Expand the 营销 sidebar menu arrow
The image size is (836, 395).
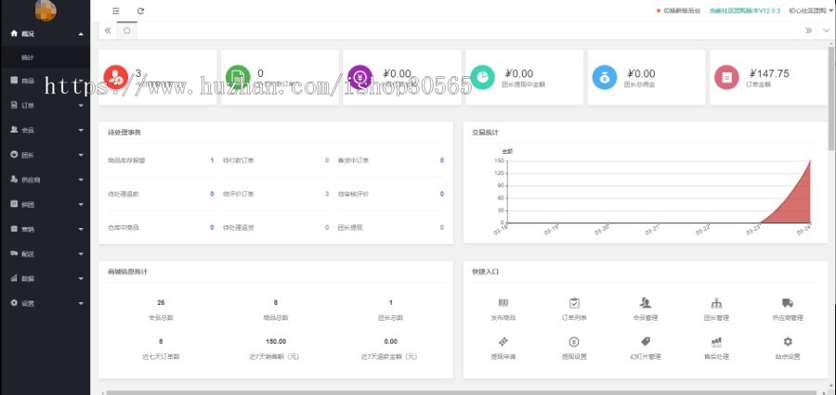tap(81, 229)
